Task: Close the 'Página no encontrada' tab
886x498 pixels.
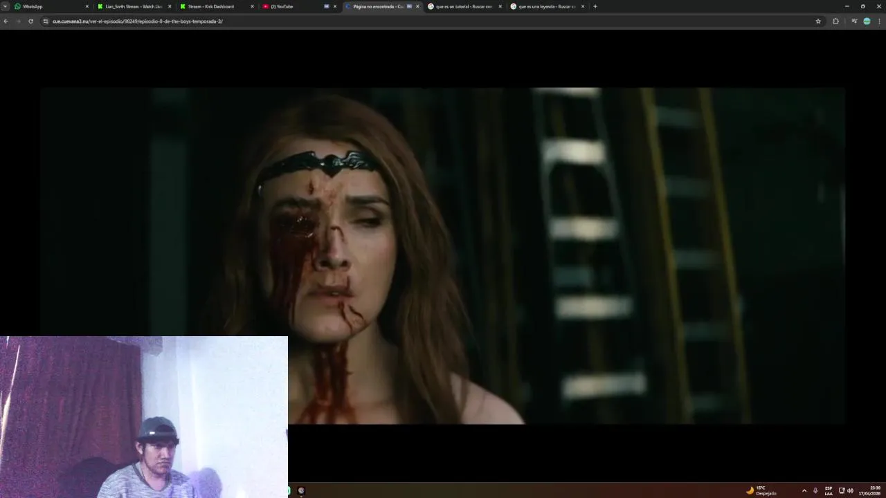Action: point(417,6)
